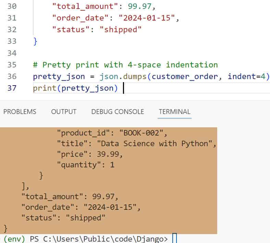Screen dimensions: 270x243
Task: Click "shipped" string in editor line 32
Action: tap(121, 29)
